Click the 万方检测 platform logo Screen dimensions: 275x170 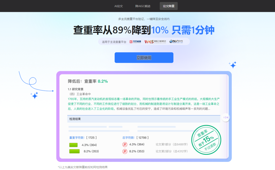135,41
